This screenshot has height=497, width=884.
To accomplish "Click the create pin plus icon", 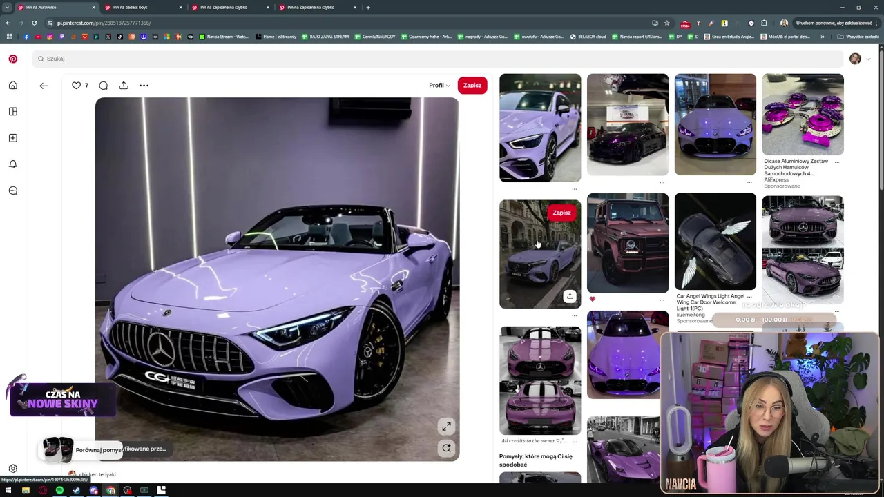I will pyautogui.click(x=12, y=137).
